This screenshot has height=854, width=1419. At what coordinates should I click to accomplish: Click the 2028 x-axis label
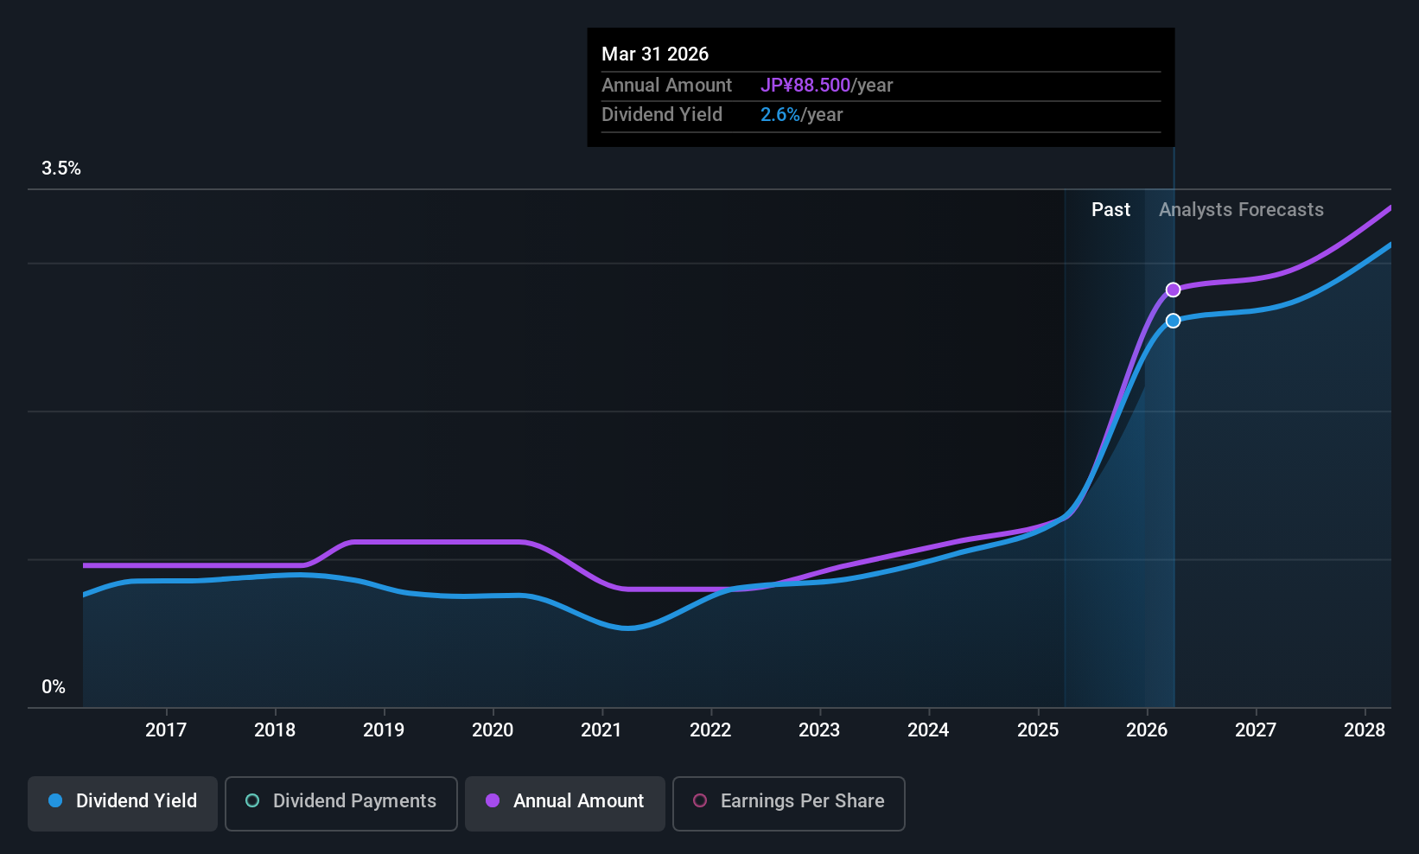click(1365, 730)
